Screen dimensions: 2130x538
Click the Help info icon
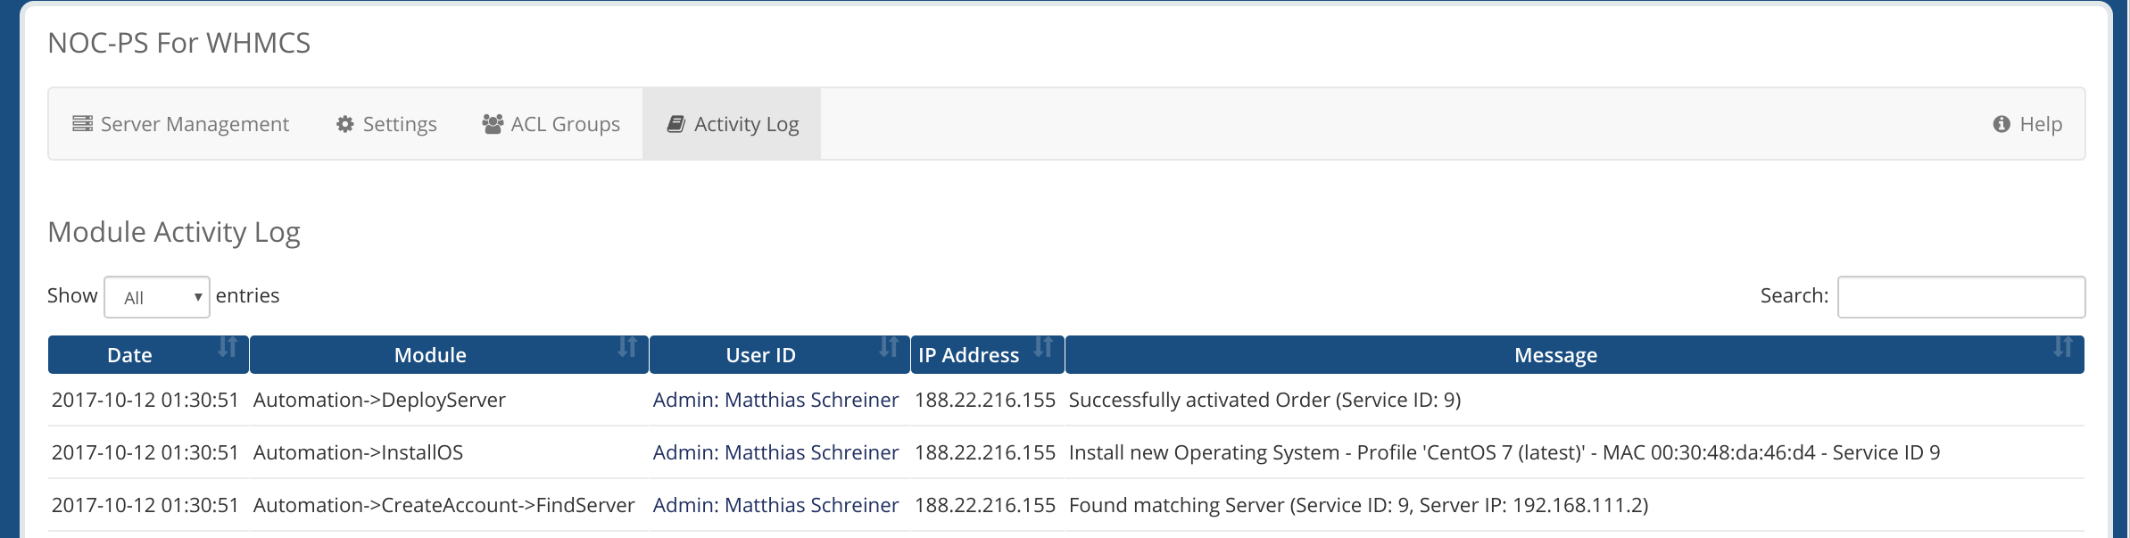tap(2002, 124)
